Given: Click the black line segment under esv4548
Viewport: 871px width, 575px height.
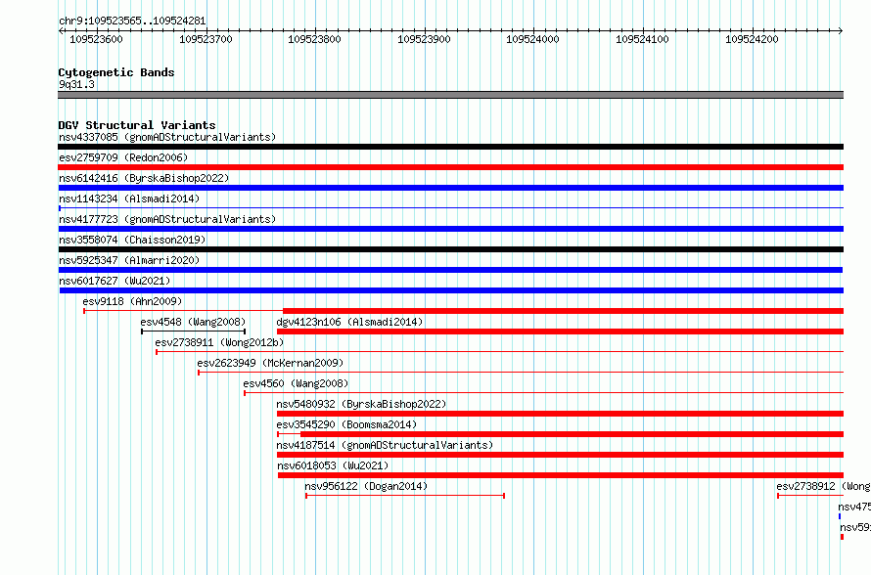Looking at the screenshot, I should [x=194, y=332].
